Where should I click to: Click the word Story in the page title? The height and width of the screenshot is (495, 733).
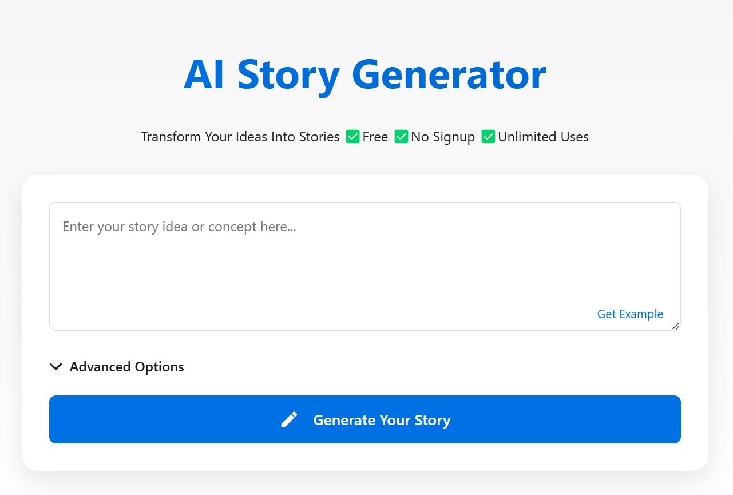[x=288, y=74]
